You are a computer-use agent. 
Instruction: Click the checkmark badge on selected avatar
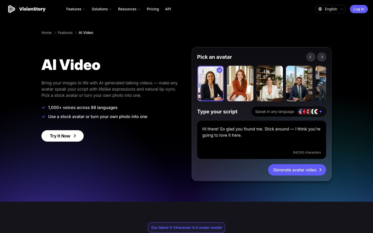point(219,70)
